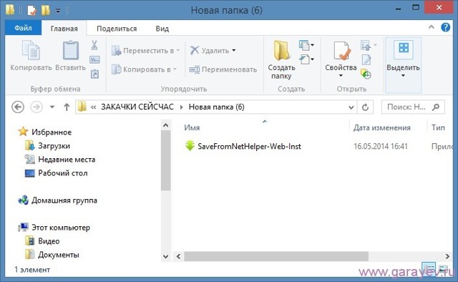This screenshot has height=282, width=458.
Task: Open Видео under Этот компьютер
Action: [42, 241]
